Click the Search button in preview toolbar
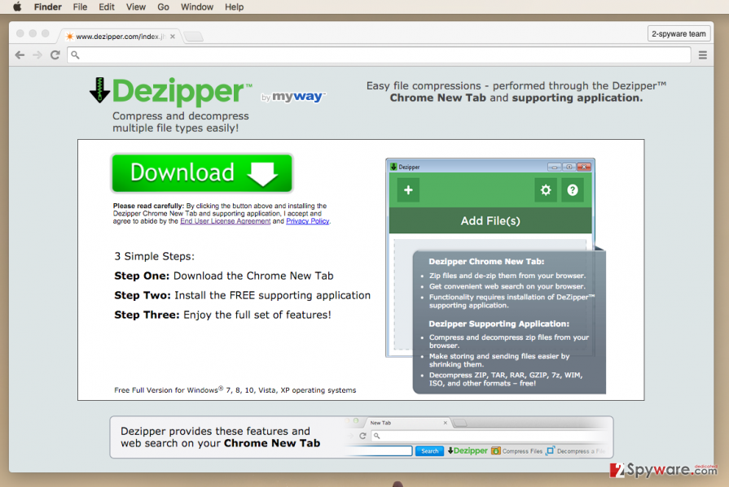The height and width of the screenshot is (487, 729). [x=429, y=451]
